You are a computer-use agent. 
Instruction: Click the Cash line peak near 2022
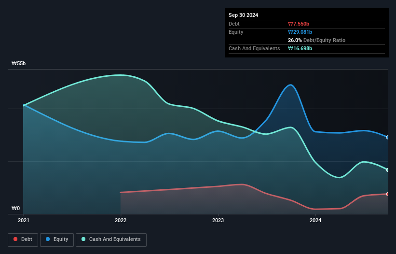121,75
